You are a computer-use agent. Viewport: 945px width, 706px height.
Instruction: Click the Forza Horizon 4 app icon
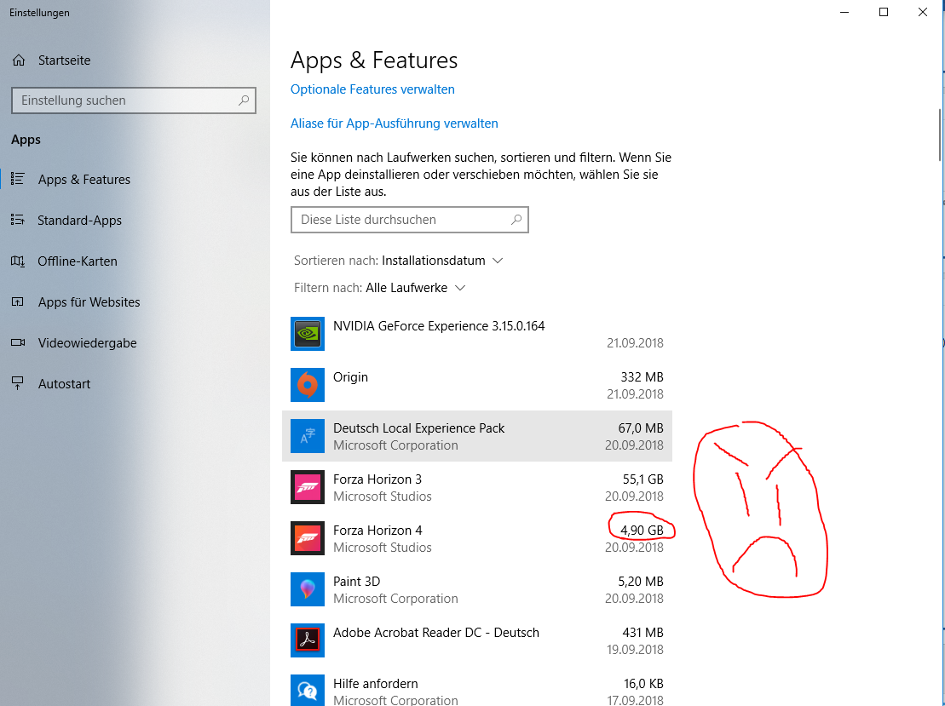click(308, 538)
